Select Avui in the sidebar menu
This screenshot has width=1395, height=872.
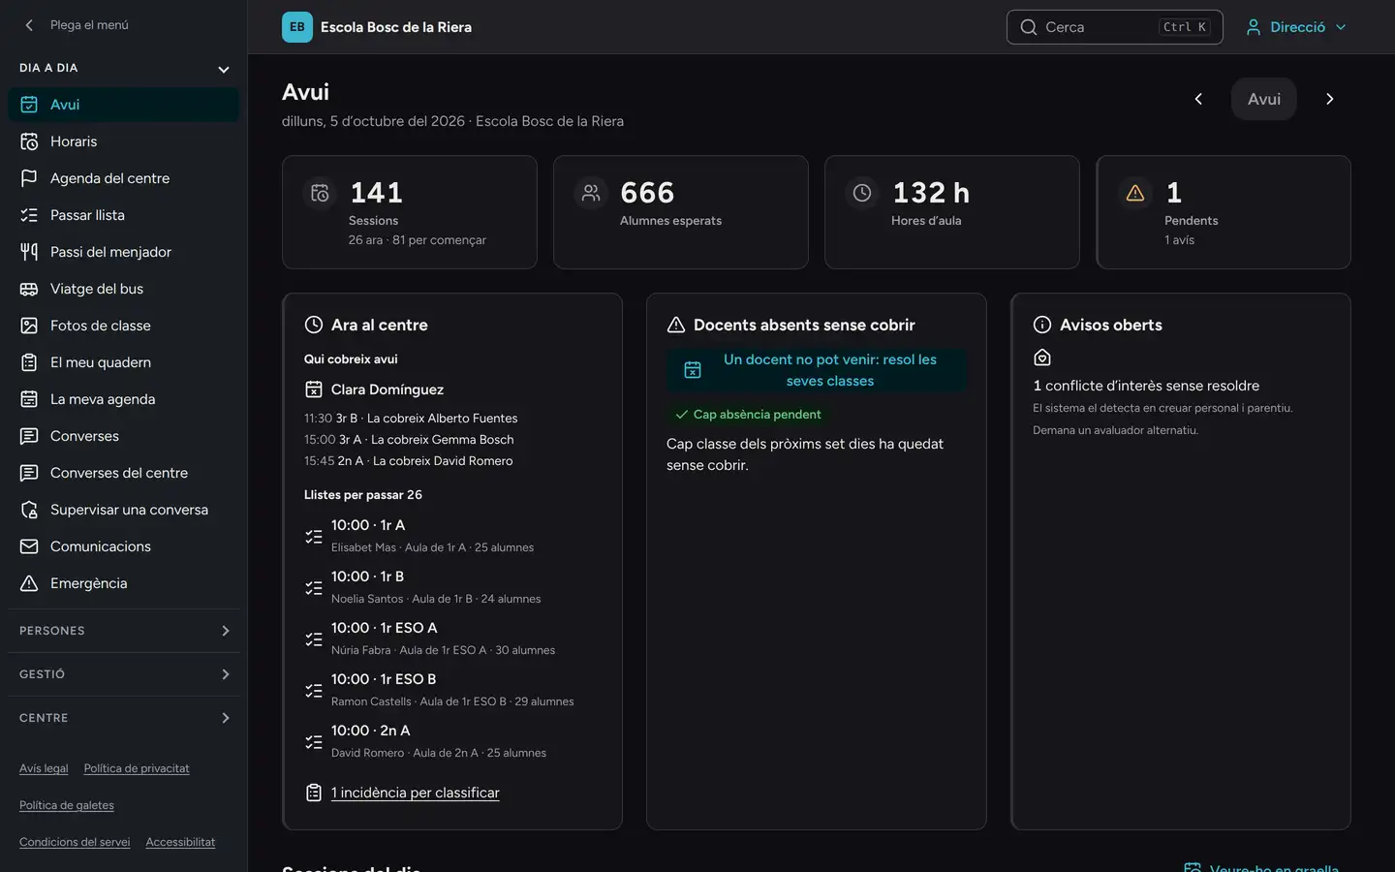124,105
